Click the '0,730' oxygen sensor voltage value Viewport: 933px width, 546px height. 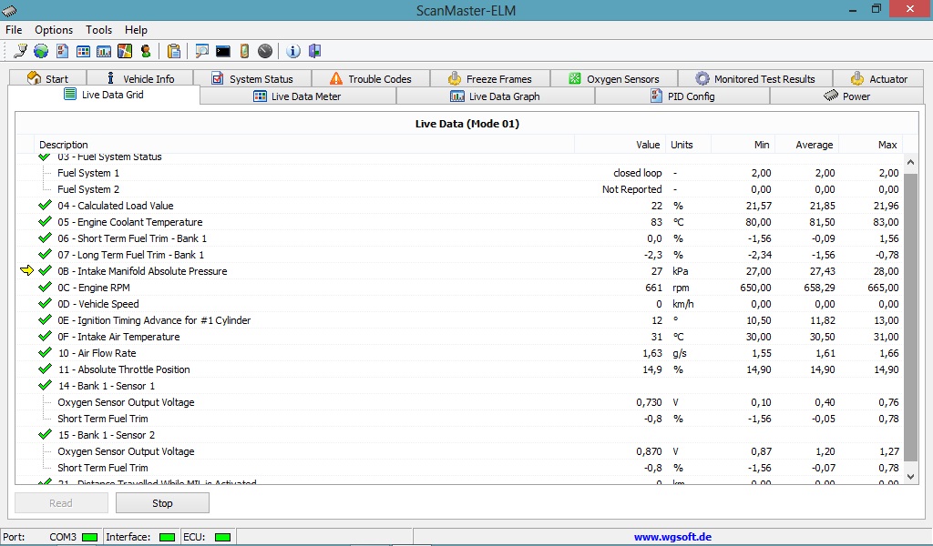(649, 402)
